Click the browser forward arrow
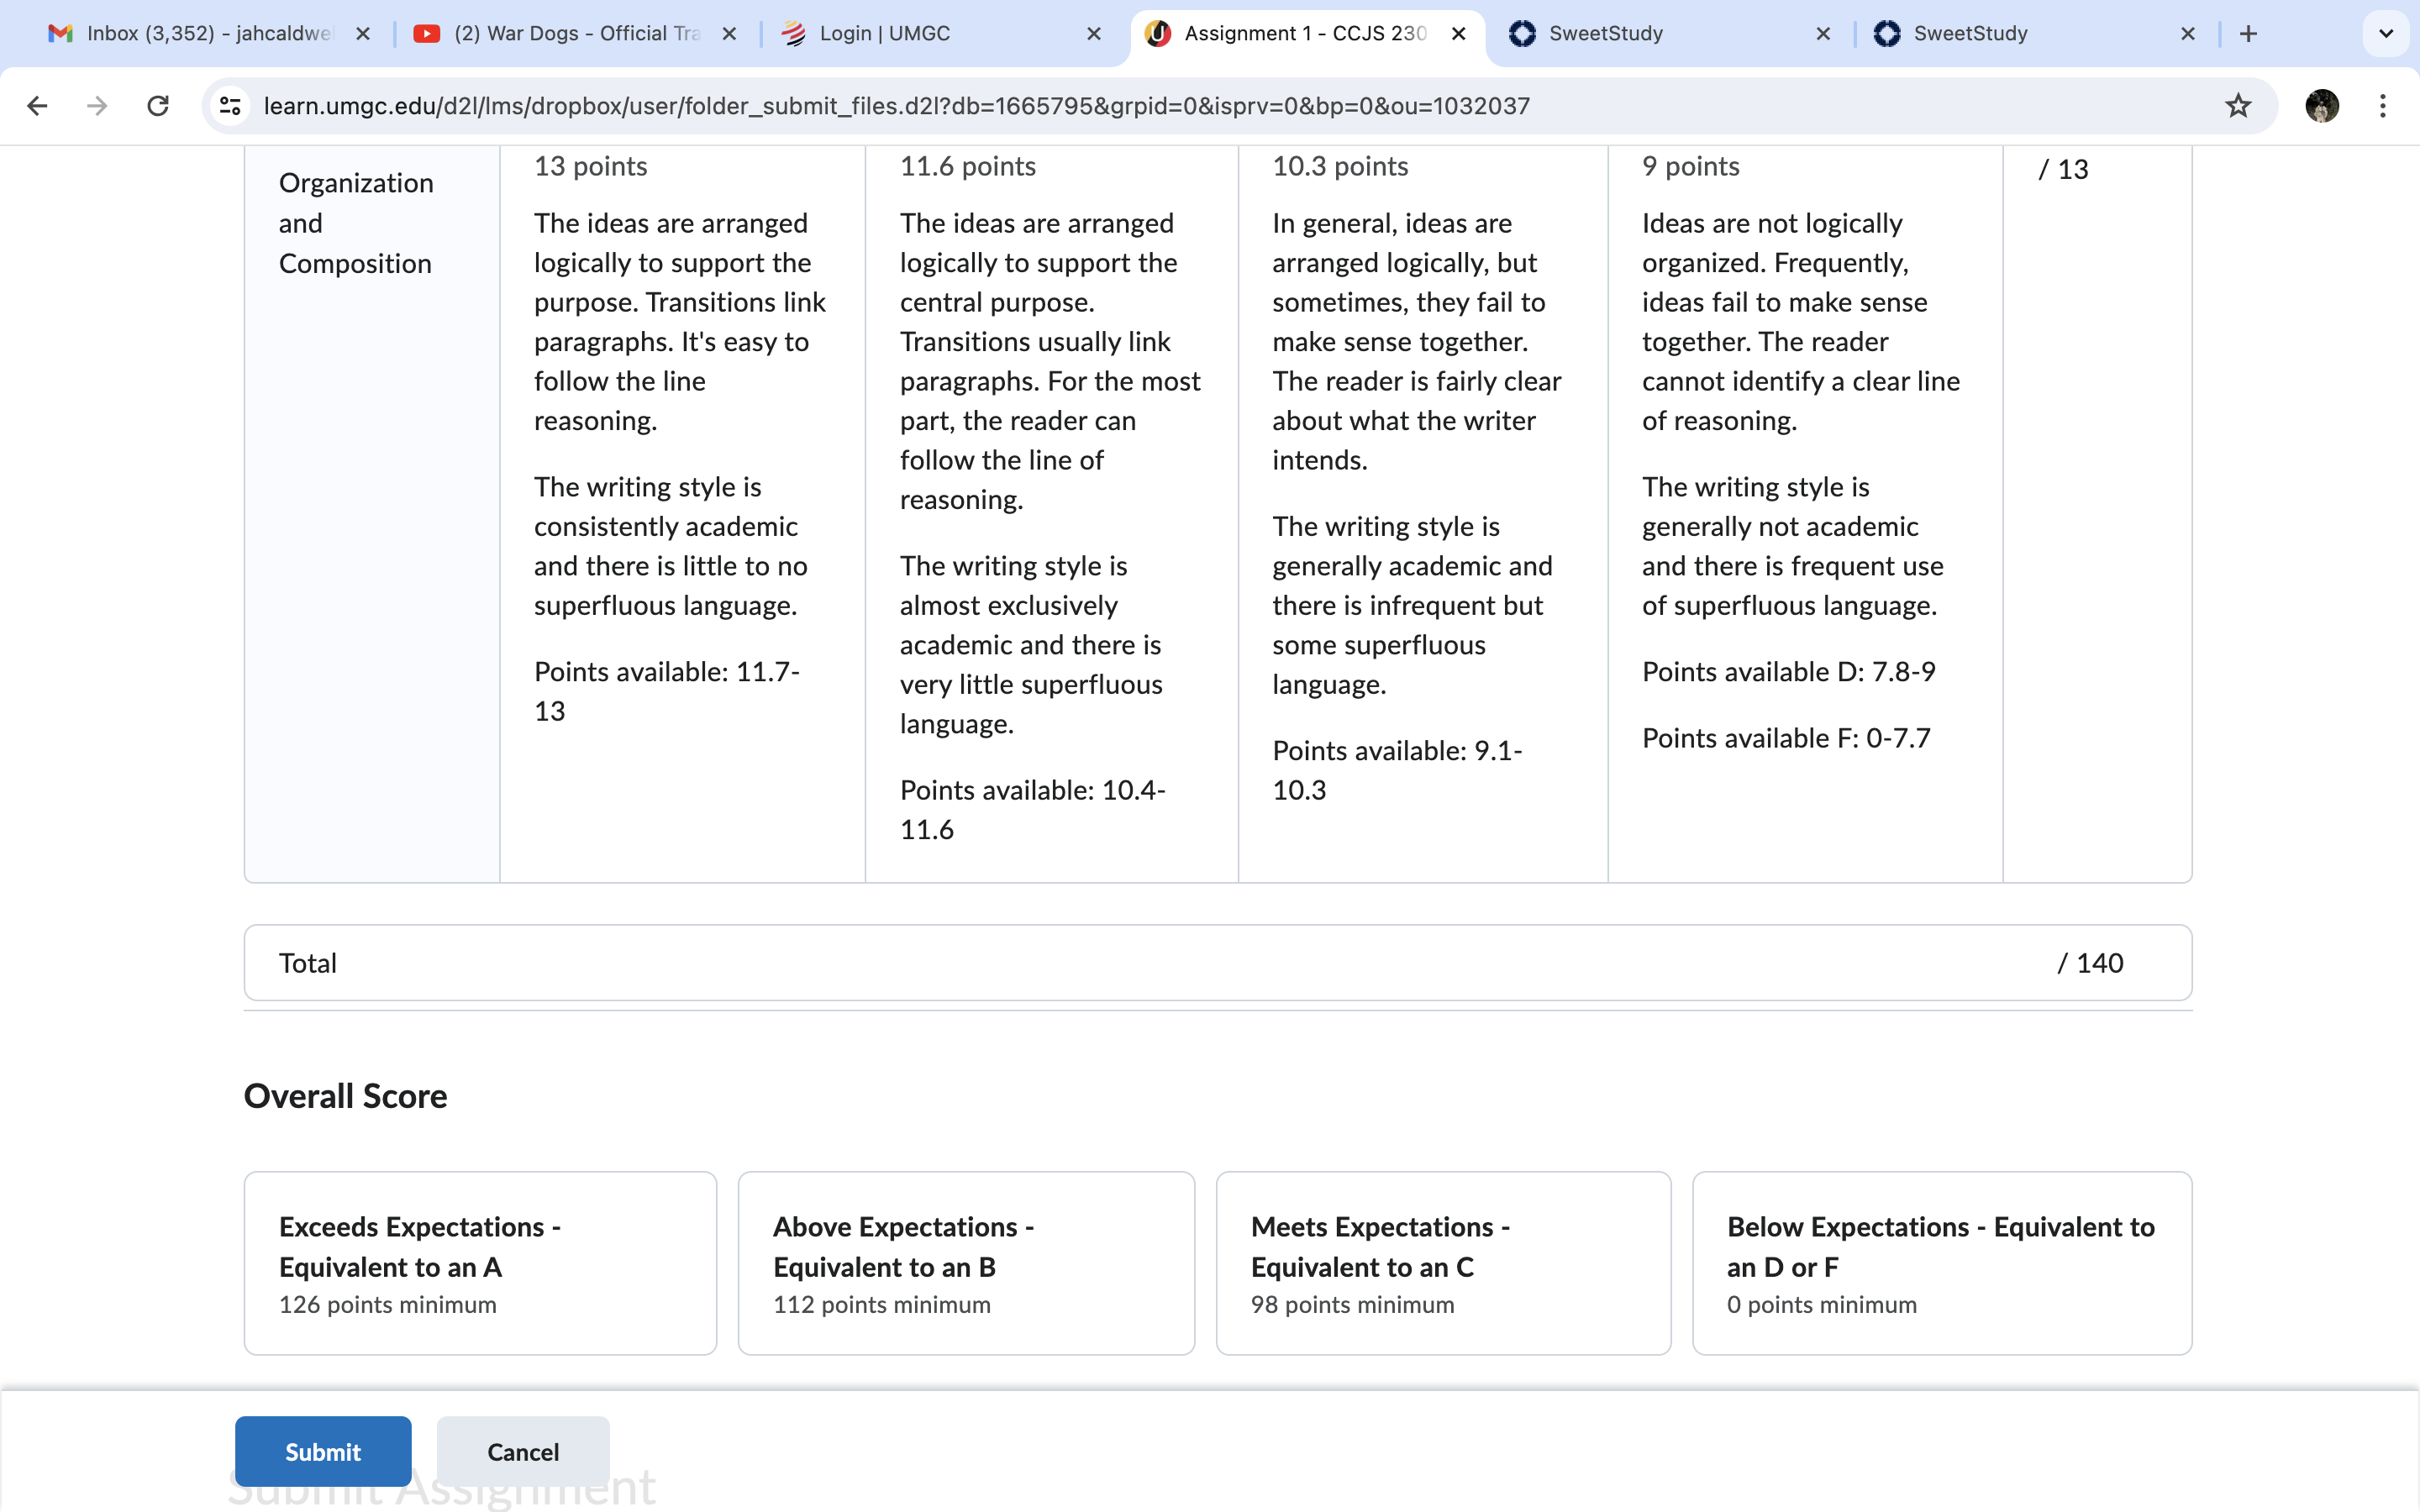The image size is (2420, 1512). [97, 106]
